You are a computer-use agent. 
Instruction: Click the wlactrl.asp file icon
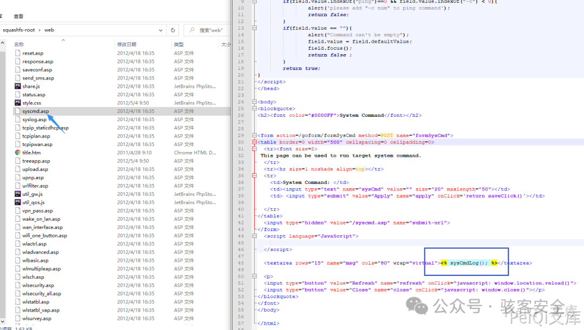[17, 244]
